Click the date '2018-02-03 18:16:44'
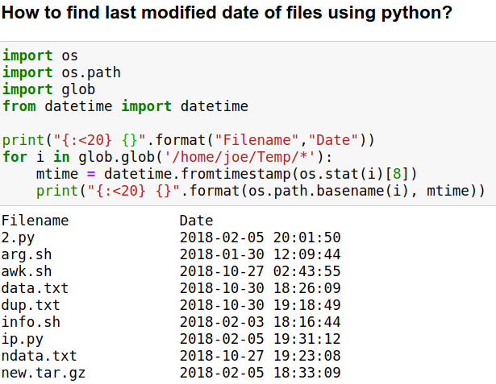This screenshot has height=384, width=496. point(260,322)
